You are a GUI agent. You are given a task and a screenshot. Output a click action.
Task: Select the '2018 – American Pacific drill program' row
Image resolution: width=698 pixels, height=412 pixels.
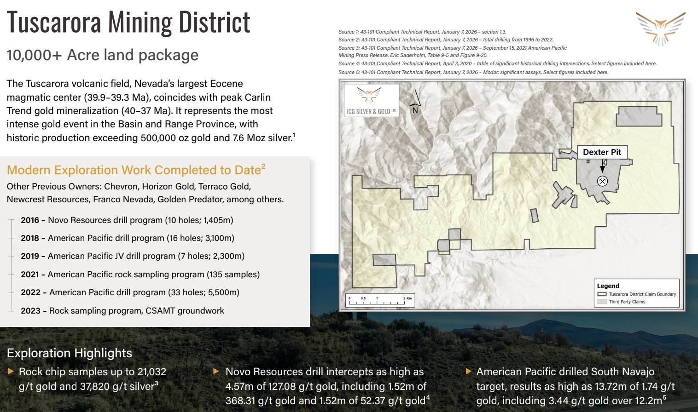click(x=128, y=238)
